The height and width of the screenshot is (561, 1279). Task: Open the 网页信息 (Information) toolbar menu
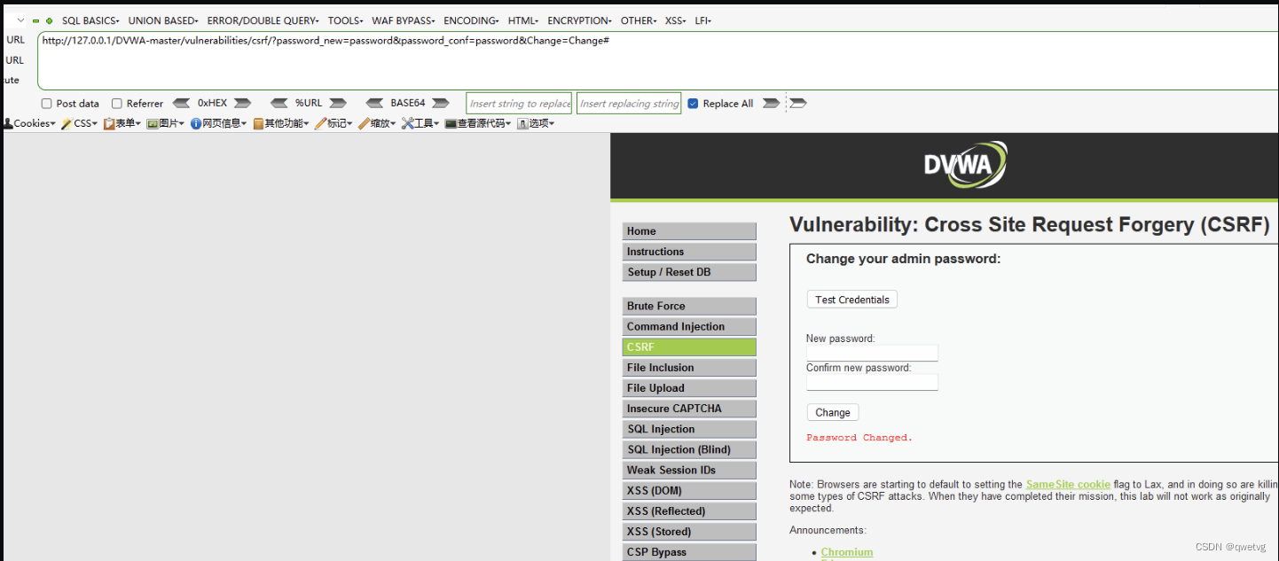[218, 124]
